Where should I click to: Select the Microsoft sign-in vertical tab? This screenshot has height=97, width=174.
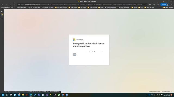pos(2,15)
